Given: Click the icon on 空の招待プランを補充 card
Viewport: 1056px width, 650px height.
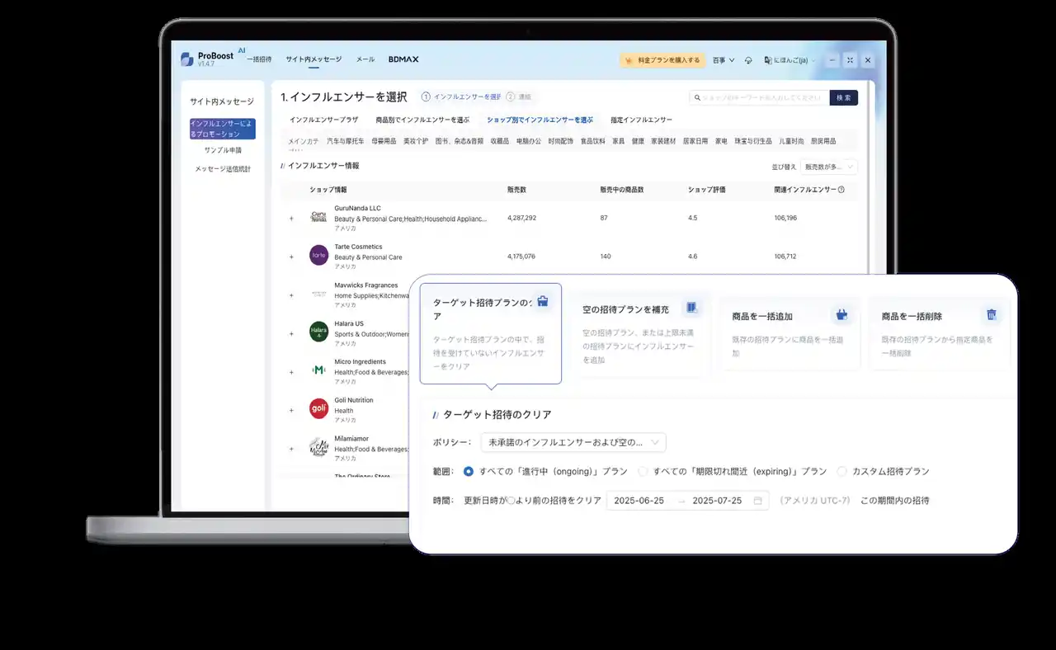Looking at the screenshot, I should pos(691,308).
